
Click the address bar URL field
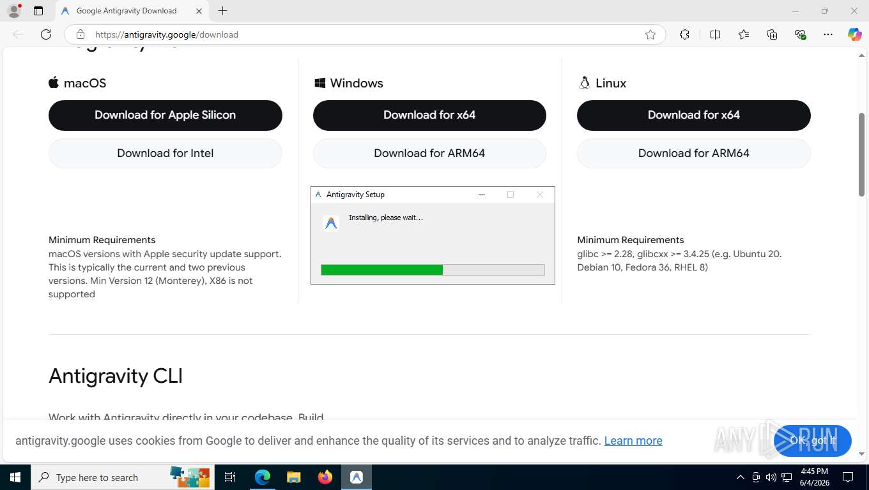click(x=364, y=34)
